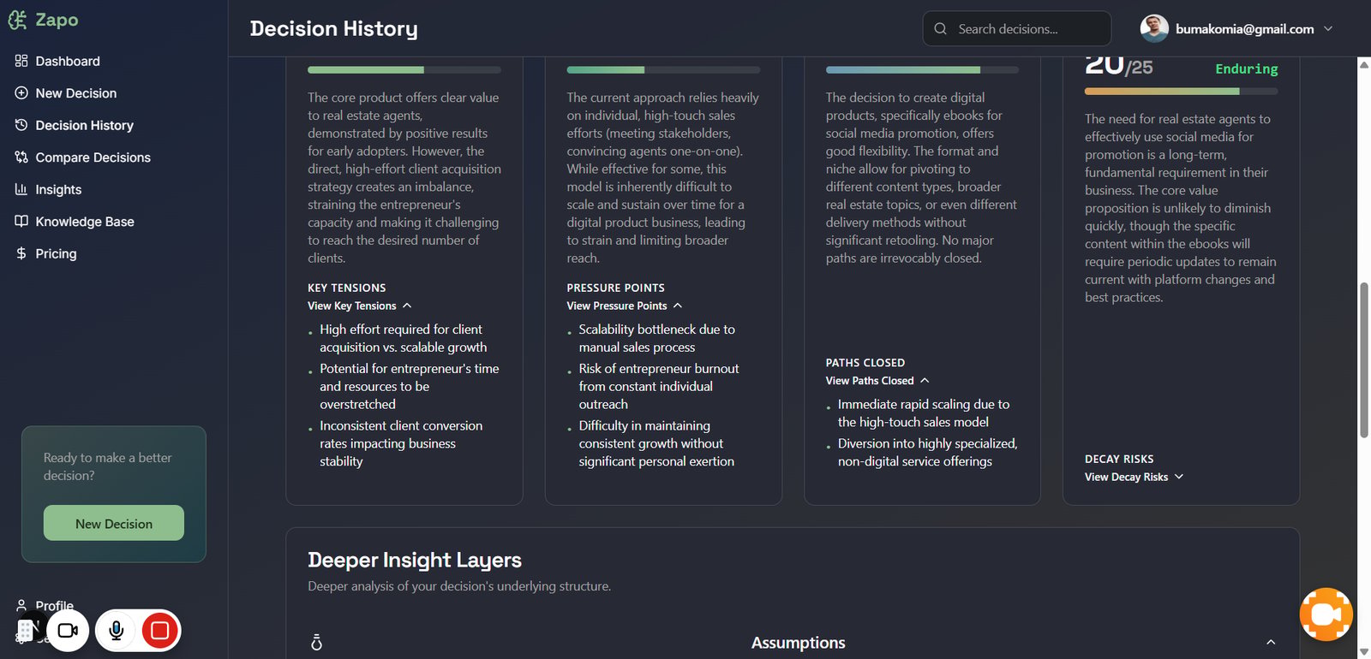Collapse the Assumptions section chevron
This screenshot has width=1371, height=659.
tap(1271, 642)
